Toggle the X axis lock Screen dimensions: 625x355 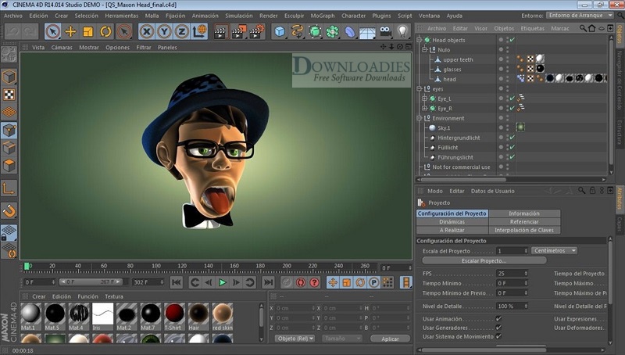[x=147, y=31]
